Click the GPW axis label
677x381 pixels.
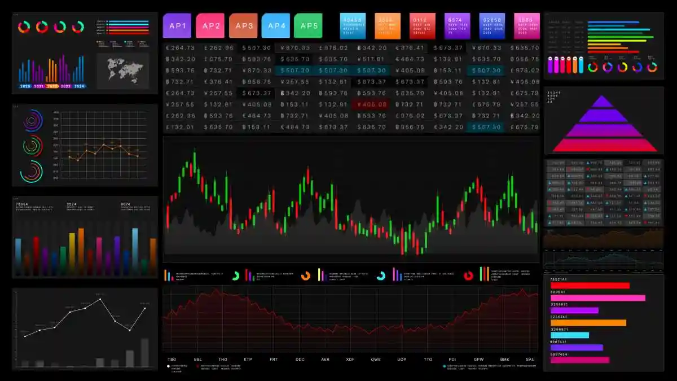(x=479, y=359)
